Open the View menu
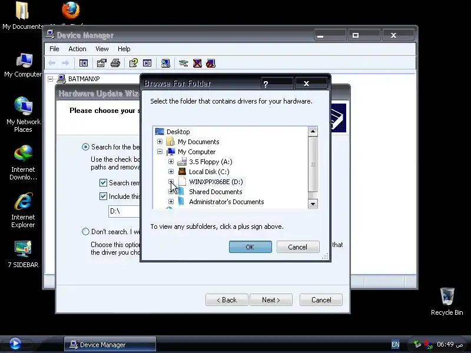Viewport: 471px width, 353px height. click(102, 49)
